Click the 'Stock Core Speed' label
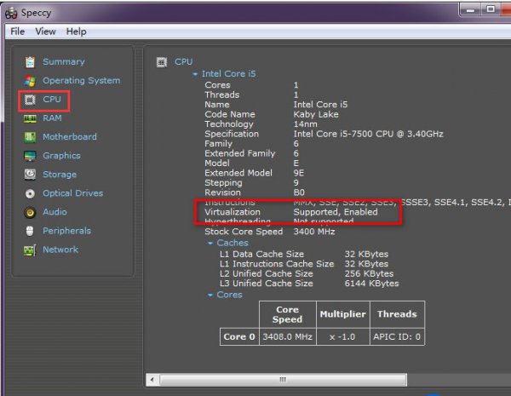 pos(244,232)
